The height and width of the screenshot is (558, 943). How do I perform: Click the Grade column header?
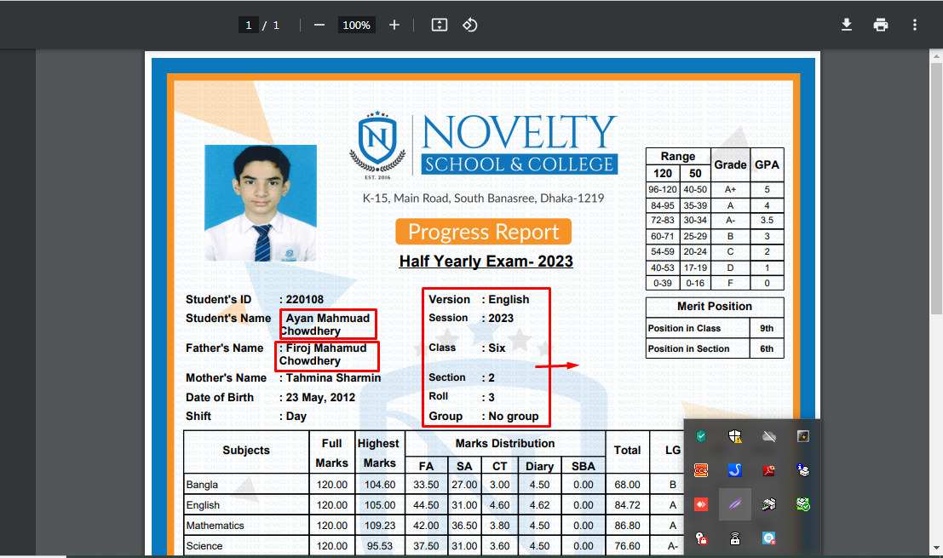coord(730,164)
